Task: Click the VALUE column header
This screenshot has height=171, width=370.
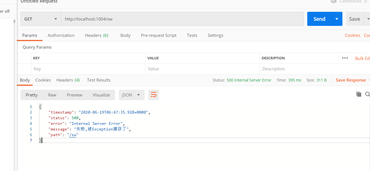Action: pos(153,58)
